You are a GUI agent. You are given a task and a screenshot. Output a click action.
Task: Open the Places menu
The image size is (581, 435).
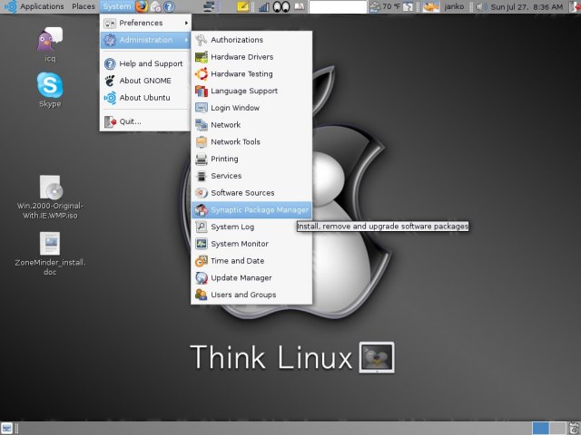click(84, 6)
